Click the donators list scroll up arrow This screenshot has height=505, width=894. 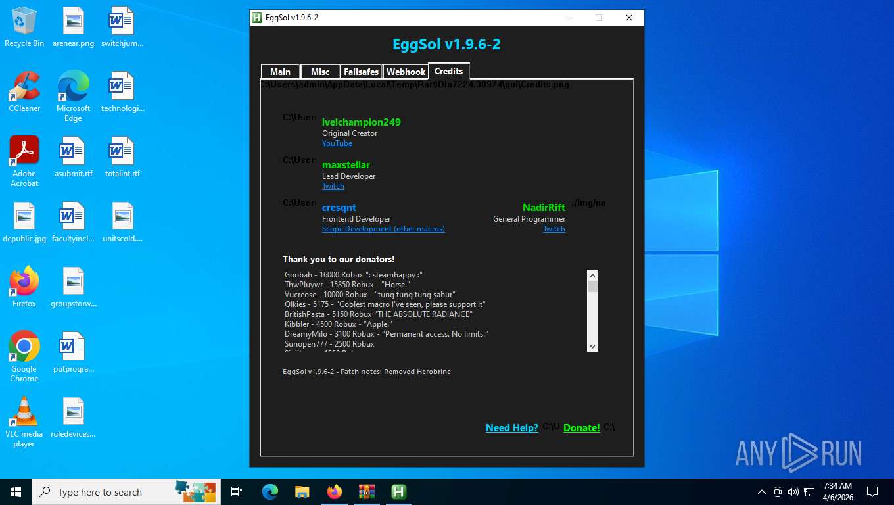pyautogui.click(x=593, y=276)
